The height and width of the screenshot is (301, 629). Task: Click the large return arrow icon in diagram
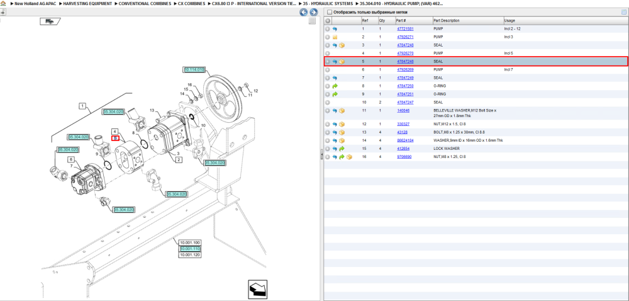pyautogui.click(x=257, y=290)
